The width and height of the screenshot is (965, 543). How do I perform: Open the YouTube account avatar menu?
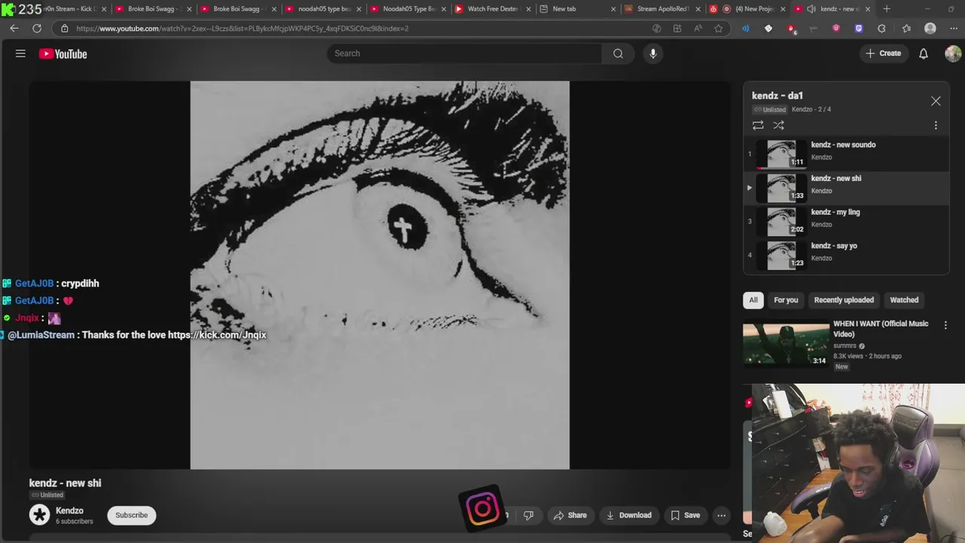coord(953,54)
